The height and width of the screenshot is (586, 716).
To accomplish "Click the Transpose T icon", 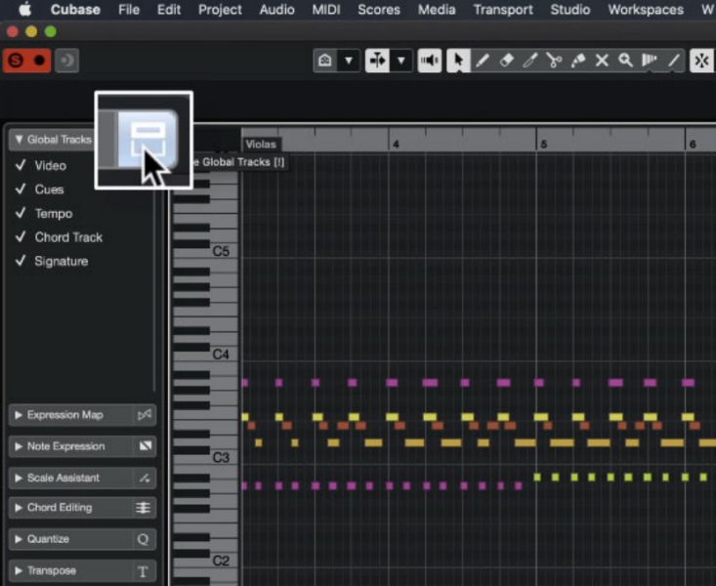I will point(143,571).
